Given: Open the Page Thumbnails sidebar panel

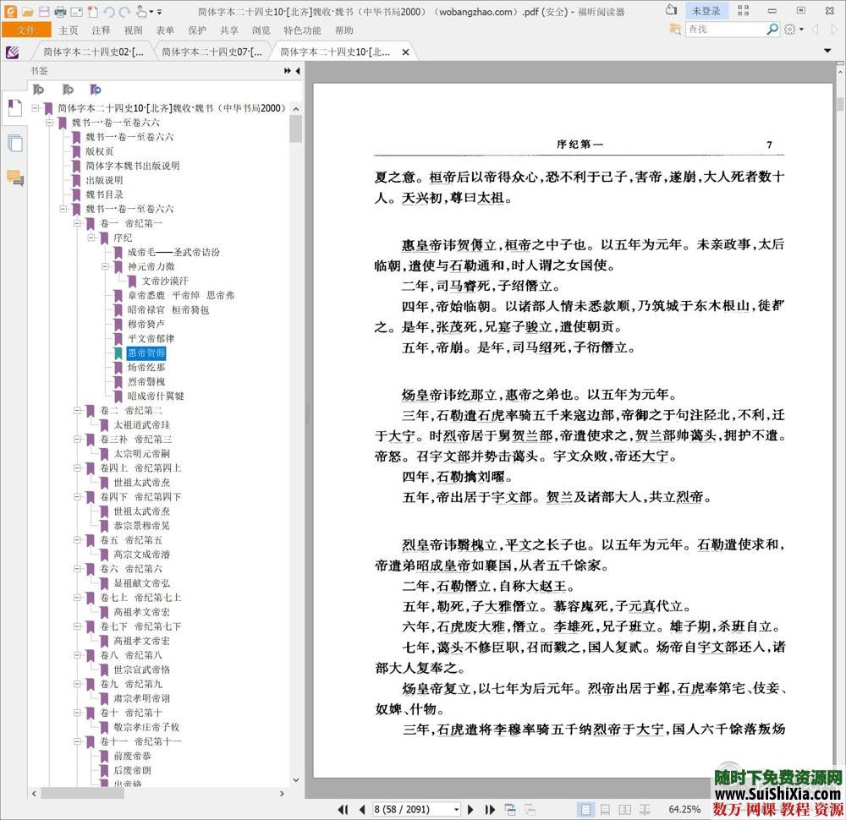Looking at the screenshot, I should (14, 144).
